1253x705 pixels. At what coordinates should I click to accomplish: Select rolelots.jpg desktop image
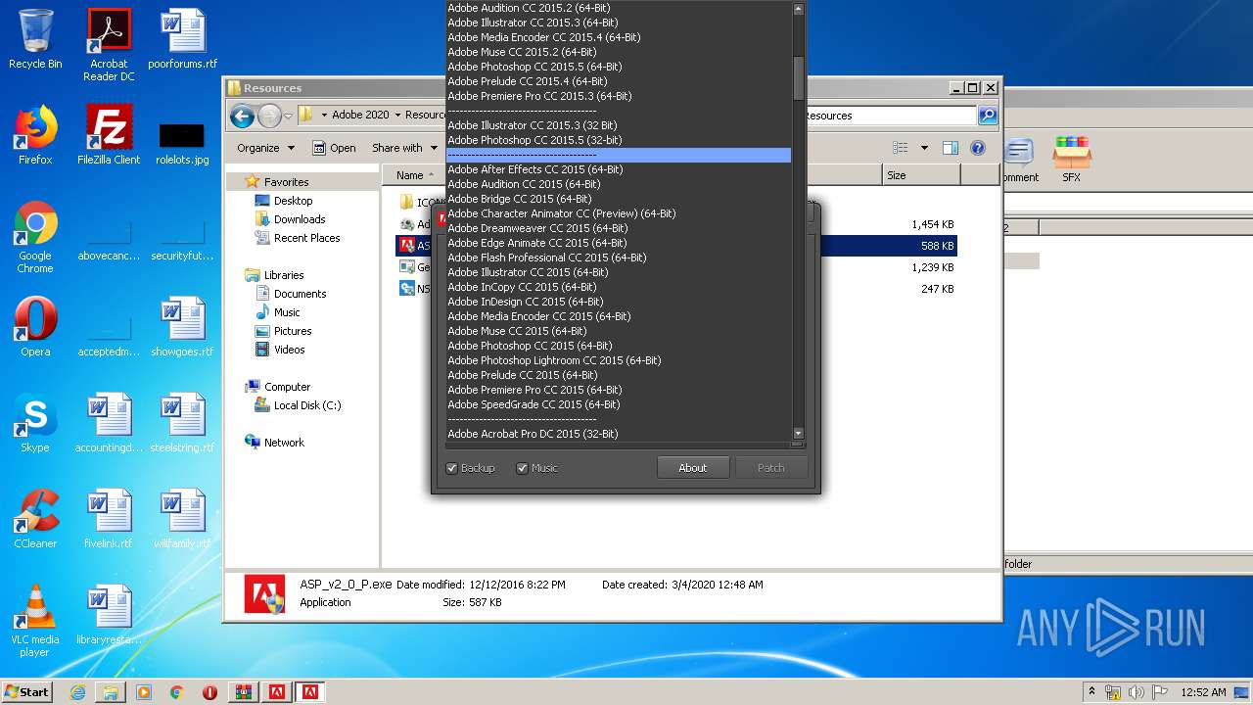pos(183,142)
